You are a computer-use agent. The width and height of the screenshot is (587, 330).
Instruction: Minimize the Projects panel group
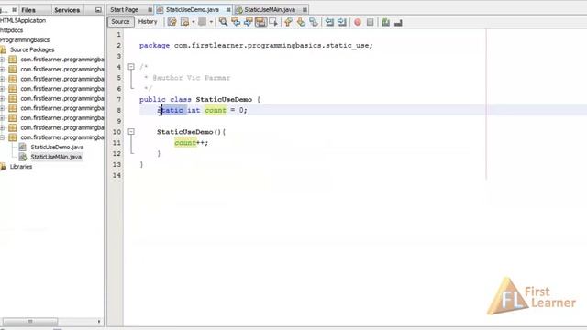point(98,10)
